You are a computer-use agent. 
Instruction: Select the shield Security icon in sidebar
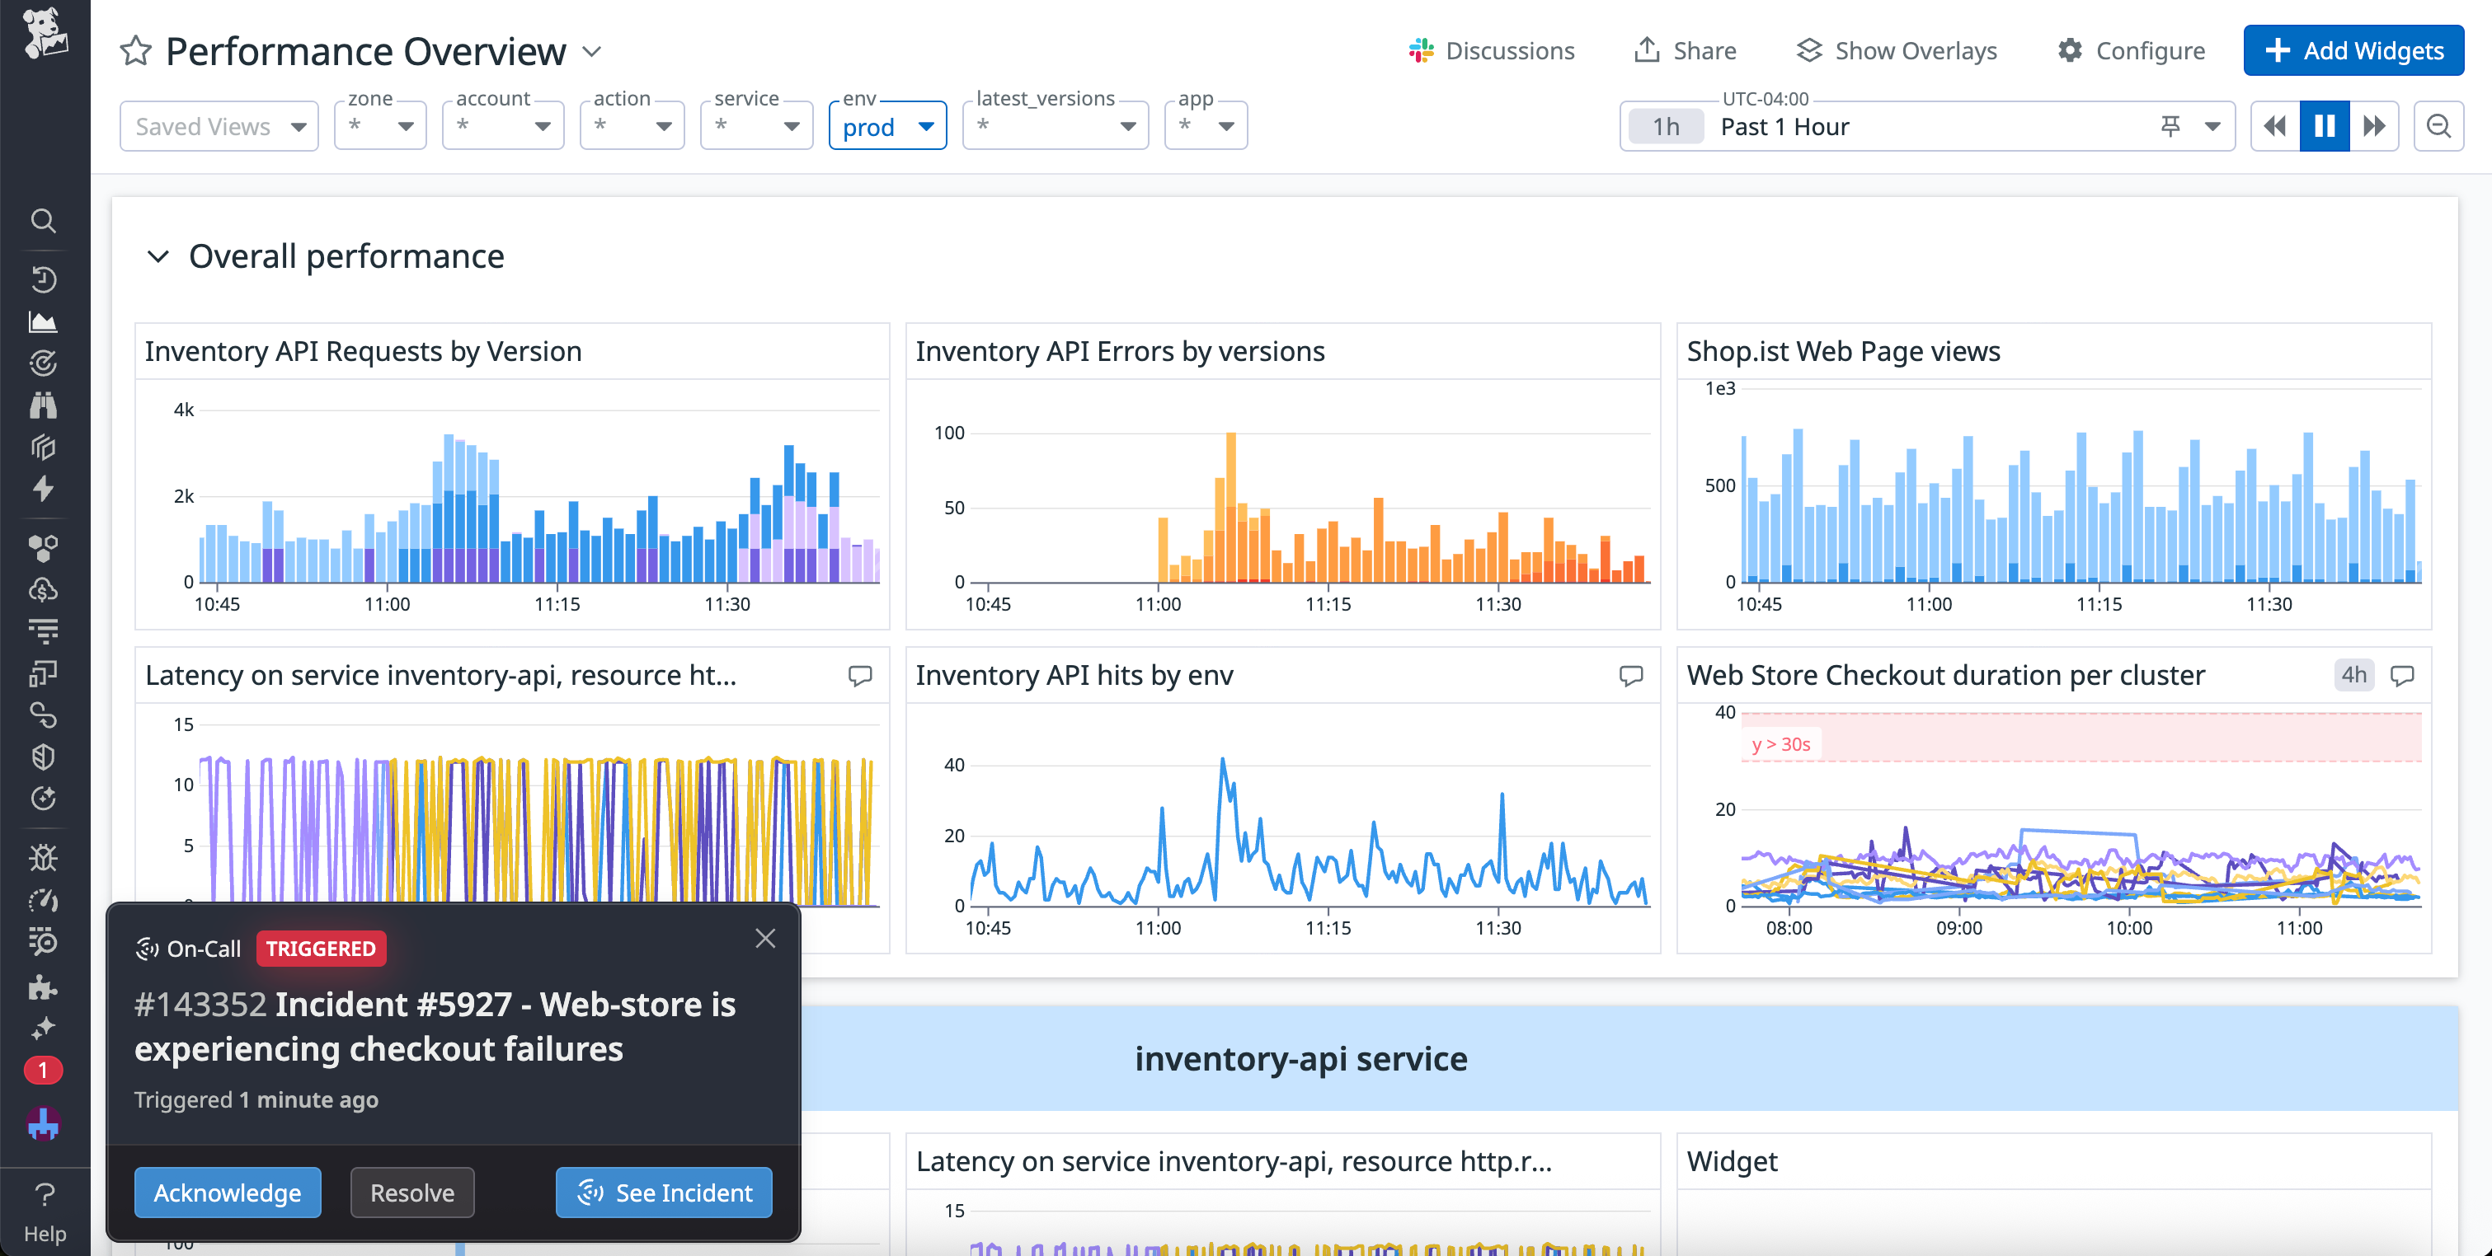coord(45,756)
